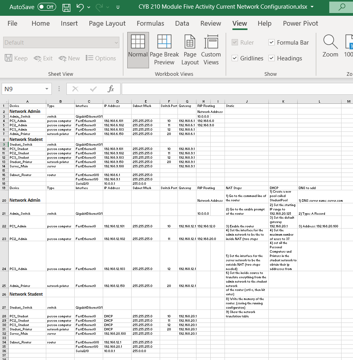The image size is (353, 360).
Task: Expand the Undo history dropdown arrow
Action: pyautogui.click(x=89, y=7)
